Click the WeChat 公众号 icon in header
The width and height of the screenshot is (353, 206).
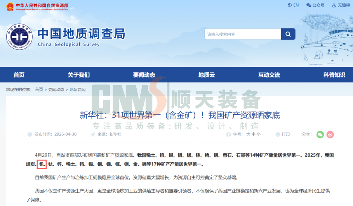(309, 5)
